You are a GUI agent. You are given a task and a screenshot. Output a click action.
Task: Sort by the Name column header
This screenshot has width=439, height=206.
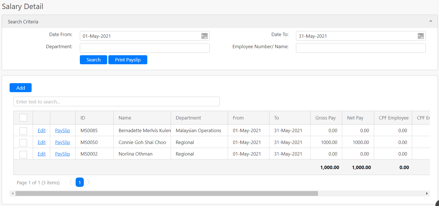(142, 118)
